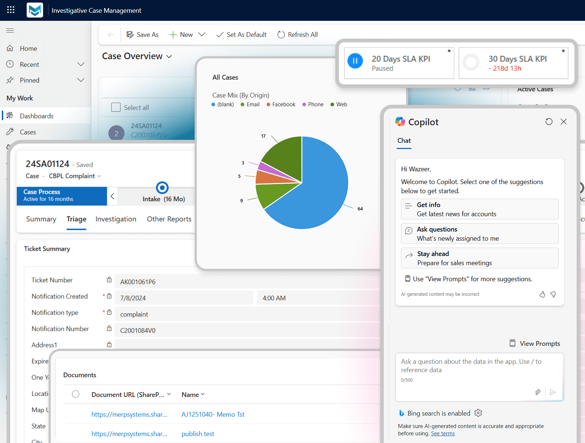585x443 pixels.
Task: Click the Copilot refresh chat icon
Action: coord(549,122)
